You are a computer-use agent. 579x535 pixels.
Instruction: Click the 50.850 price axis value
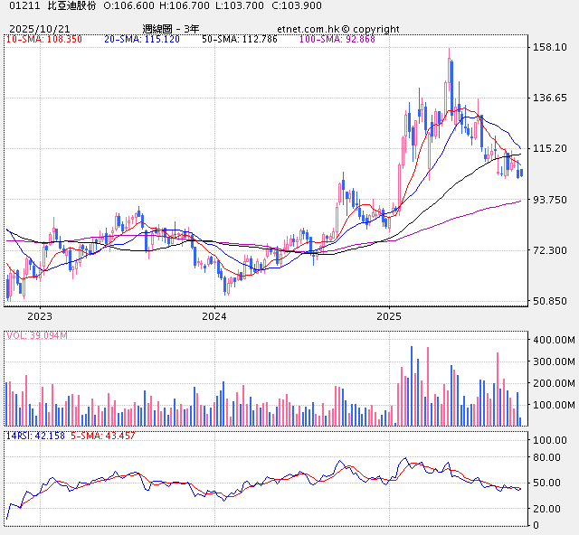[549, 301]
